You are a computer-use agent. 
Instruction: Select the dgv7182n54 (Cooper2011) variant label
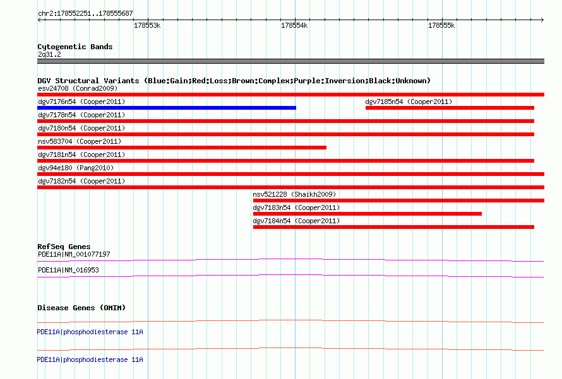click(x=81, y=181)
